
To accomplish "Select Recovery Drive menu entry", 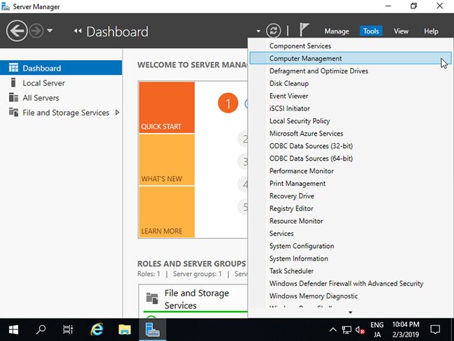I will (351, 196).
